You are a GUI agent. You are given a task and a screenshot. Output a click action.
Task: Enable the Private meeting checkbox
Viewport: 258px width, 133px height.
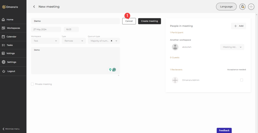pyautogui.click(x=32, y=84)
